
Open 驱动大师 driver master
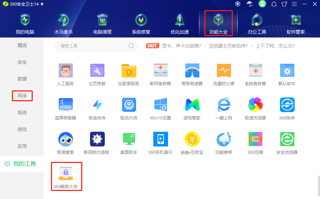pos(129,109)
